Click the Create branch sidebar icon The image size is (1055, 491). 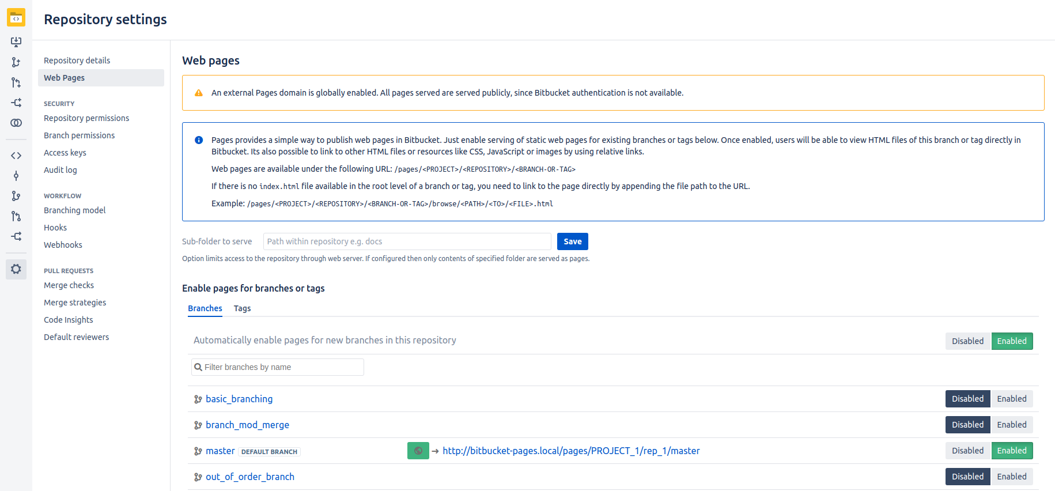coord(16,62)
